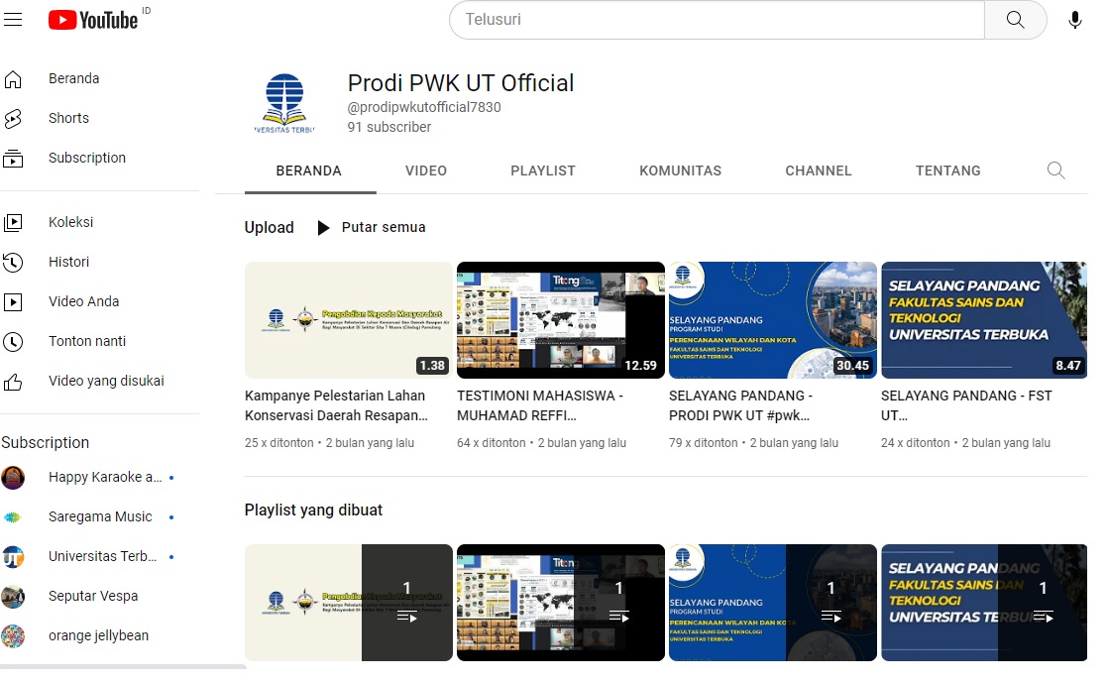Open Beranda label in sidebar
The height and width of the screenshot is (682, 1106).
coord(74,78)
